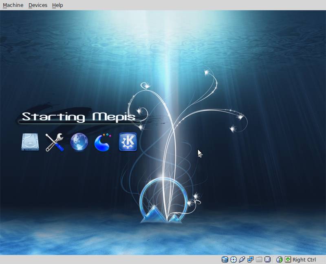Click the glowing Mepis ring logo
This screenshot has width=326, height=264.
(164, 201)
